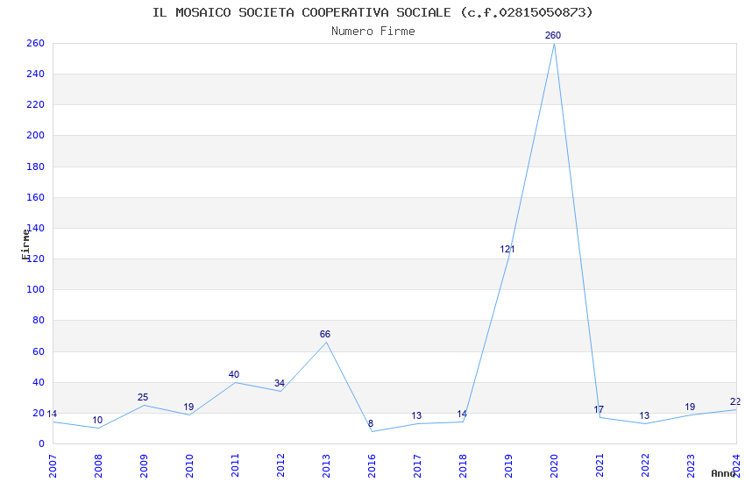Select x-axis year label 2013
Viewport: 745px width, 482px height.
(x=326, y=466)
